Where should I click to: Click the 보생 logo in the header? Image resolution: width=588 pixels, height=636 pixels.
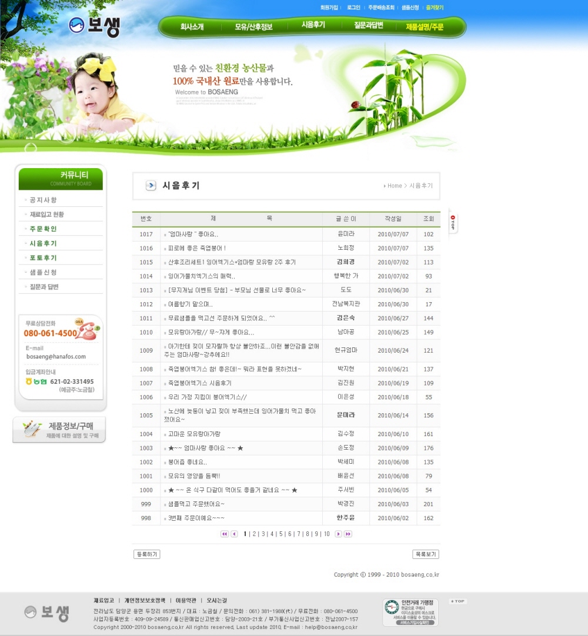[x=95, y=25]
